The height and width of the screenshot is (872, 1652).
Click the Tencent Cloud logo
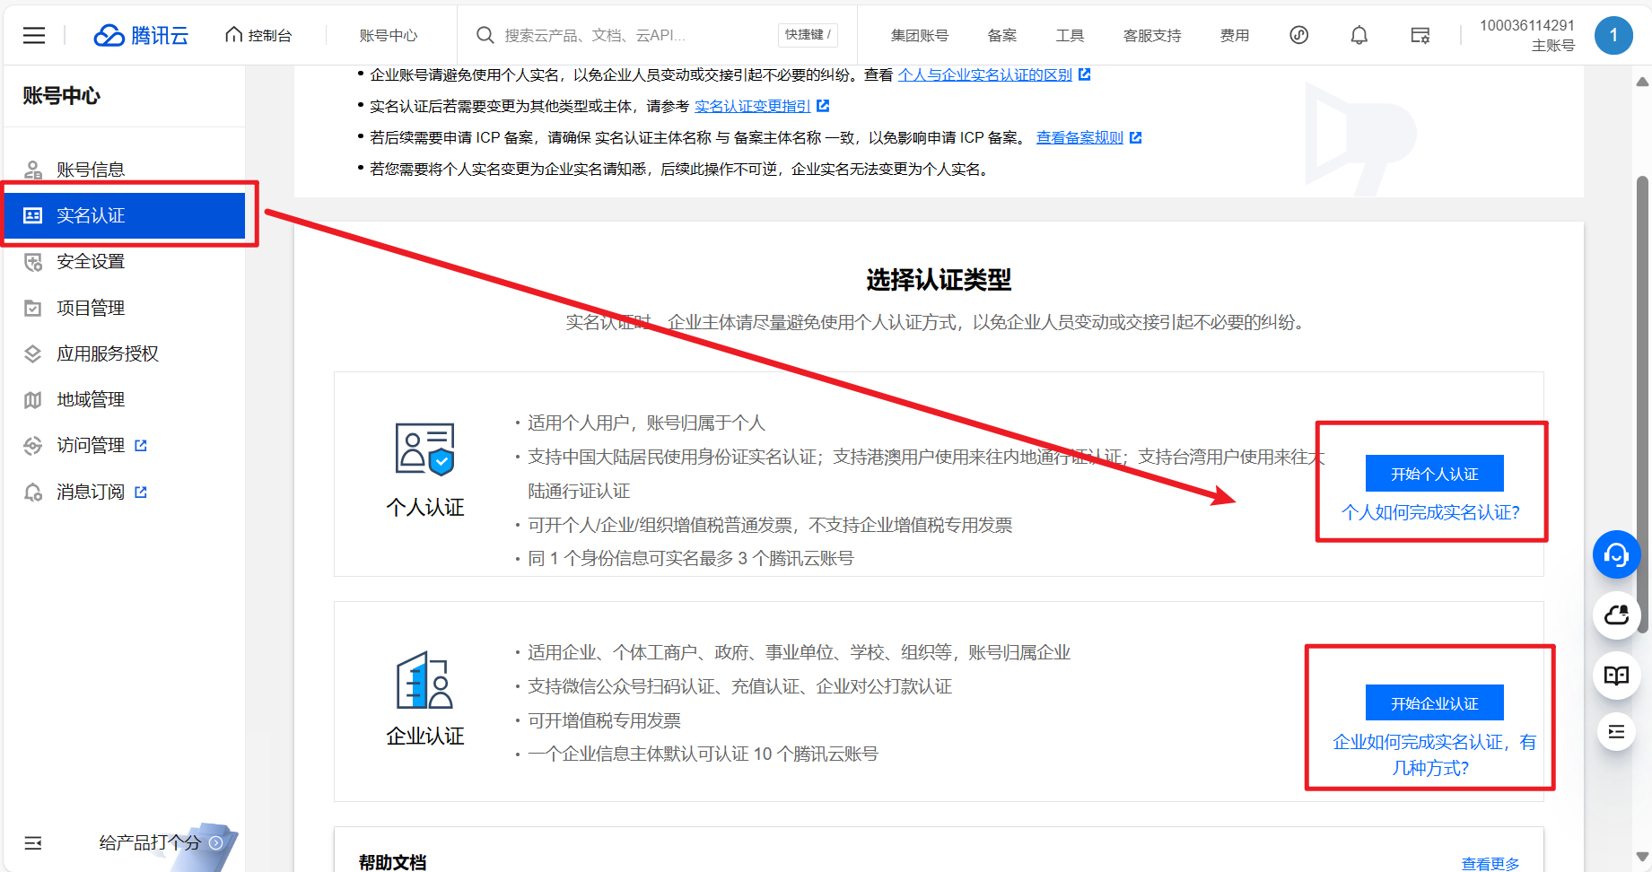tap(141, 35)
